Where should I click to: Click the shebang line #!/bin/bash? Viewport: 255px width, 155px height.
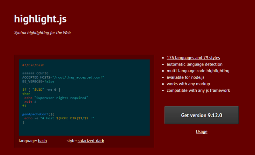pyautogui.click(x=33, y=65)
